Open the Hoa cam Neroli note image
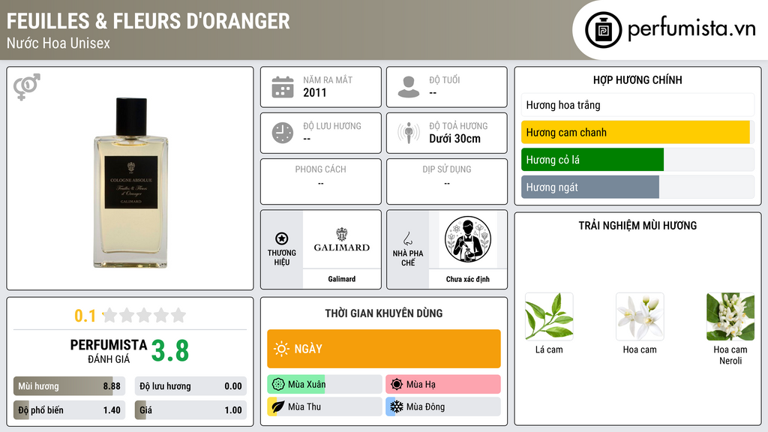Screen dimensions: 768x432 (x=730, y=316)
